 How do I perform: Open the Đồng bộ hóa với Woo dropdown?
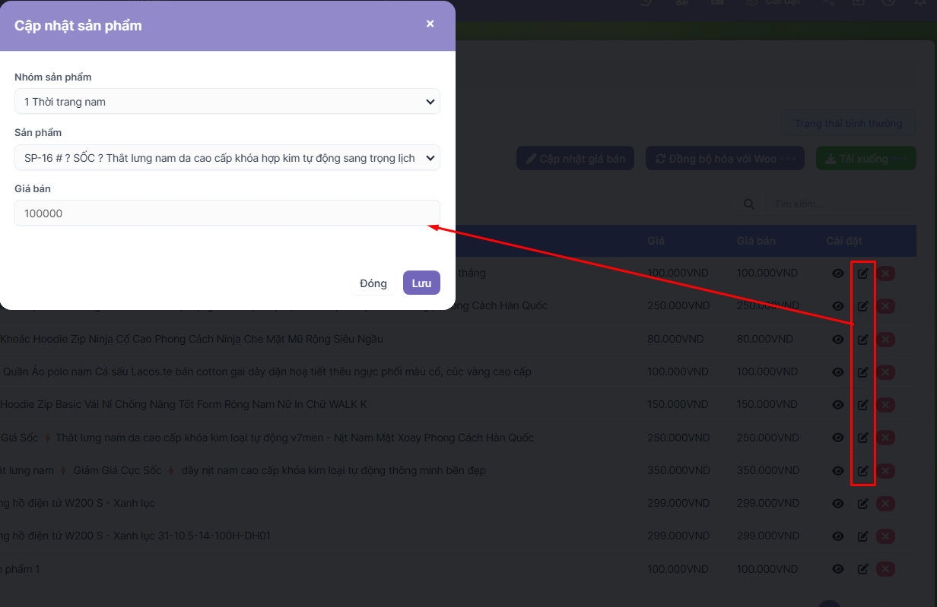point(725,159)
